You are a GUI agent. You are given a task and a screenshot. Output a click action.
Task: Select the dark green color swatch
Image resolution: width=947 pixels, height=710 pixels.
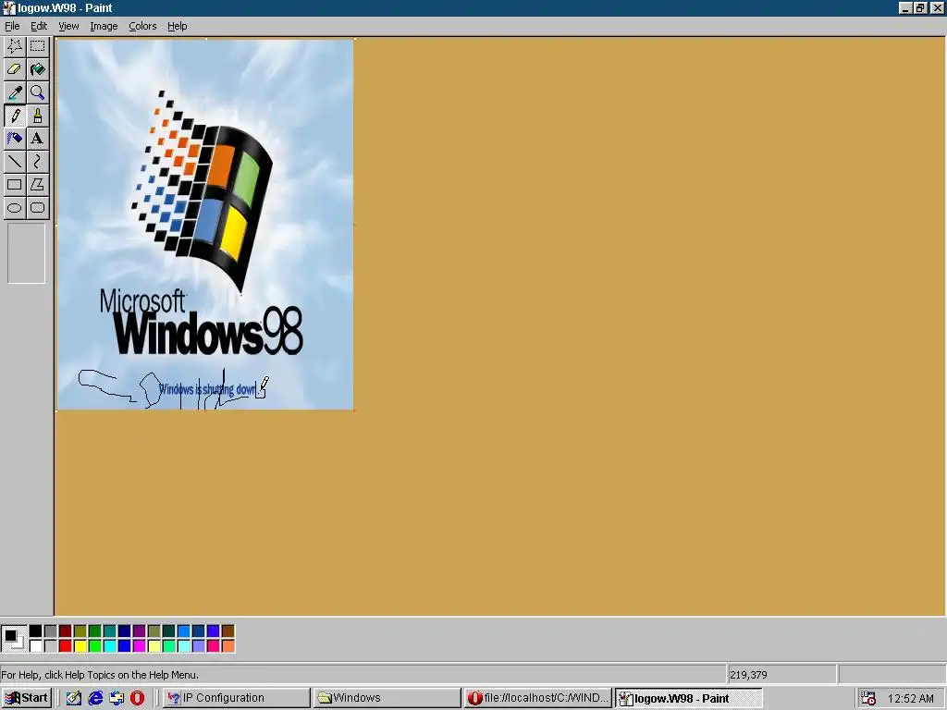point(95,630)
